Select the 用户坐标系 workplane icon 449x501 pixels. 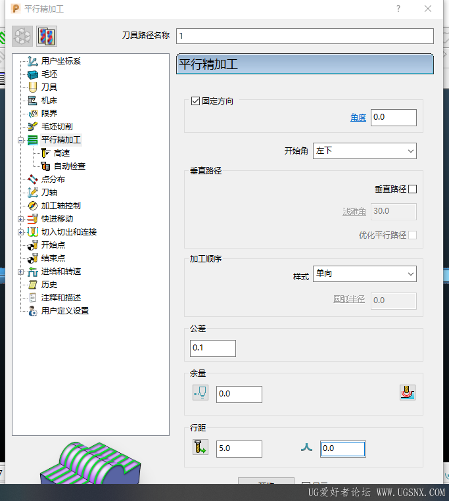pyautogui.click(x=33, y=60)
